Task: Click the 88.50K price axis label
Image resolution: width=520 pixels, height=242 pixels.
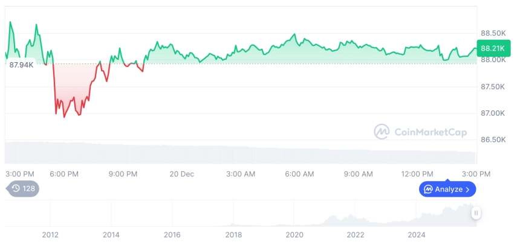Action: [493, 33]
